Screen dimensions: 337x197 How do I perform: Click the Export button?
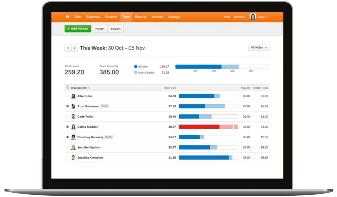(116, 29)
